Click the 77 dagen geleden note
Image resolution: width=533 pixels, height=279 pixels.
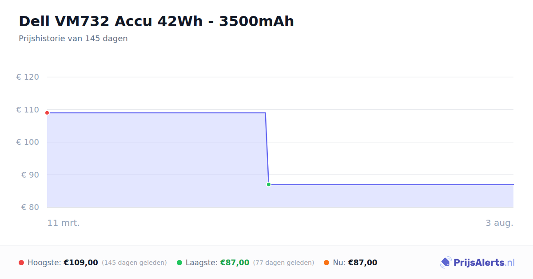(x=283, y=263)
